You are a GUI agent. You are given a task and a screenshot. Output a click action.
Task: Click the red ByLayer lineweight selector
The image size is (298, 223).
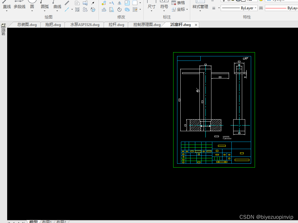[282, 8]
